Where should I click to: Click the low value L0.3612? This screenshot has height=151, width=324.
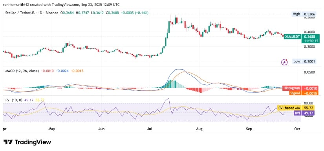[97, 13]
